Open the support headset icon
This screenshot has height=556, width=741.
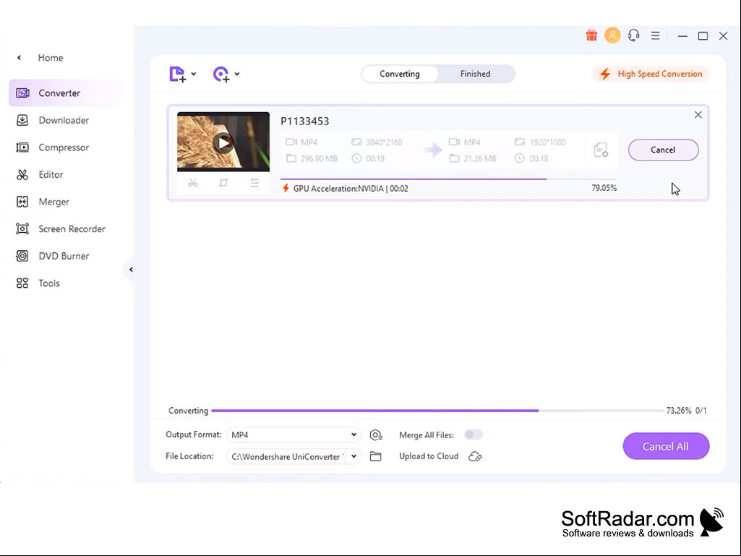click(x=634, y=35)
